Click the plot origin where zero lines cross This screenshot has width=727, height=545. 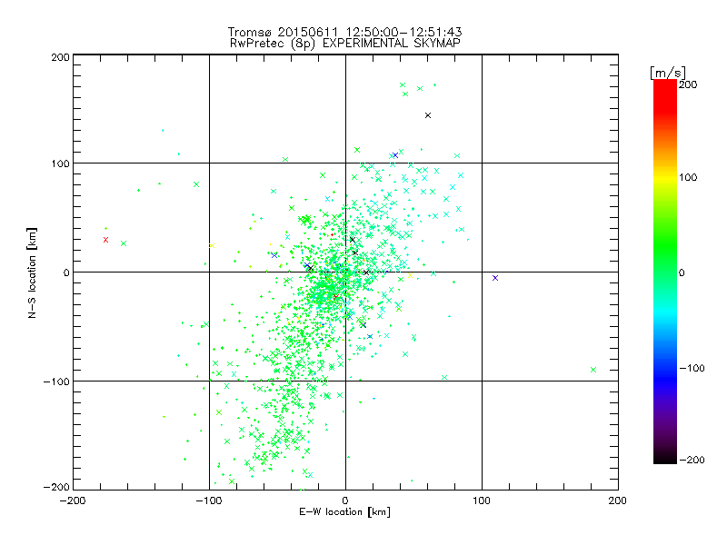pos(345,272)
